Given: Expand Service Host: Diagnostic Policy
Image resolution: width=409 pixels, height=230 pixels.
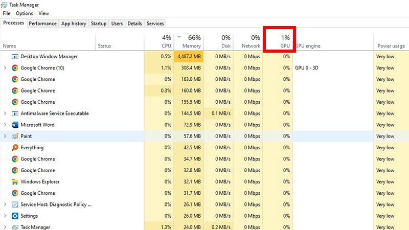Looking at the screenshot, I should (5, 204).
